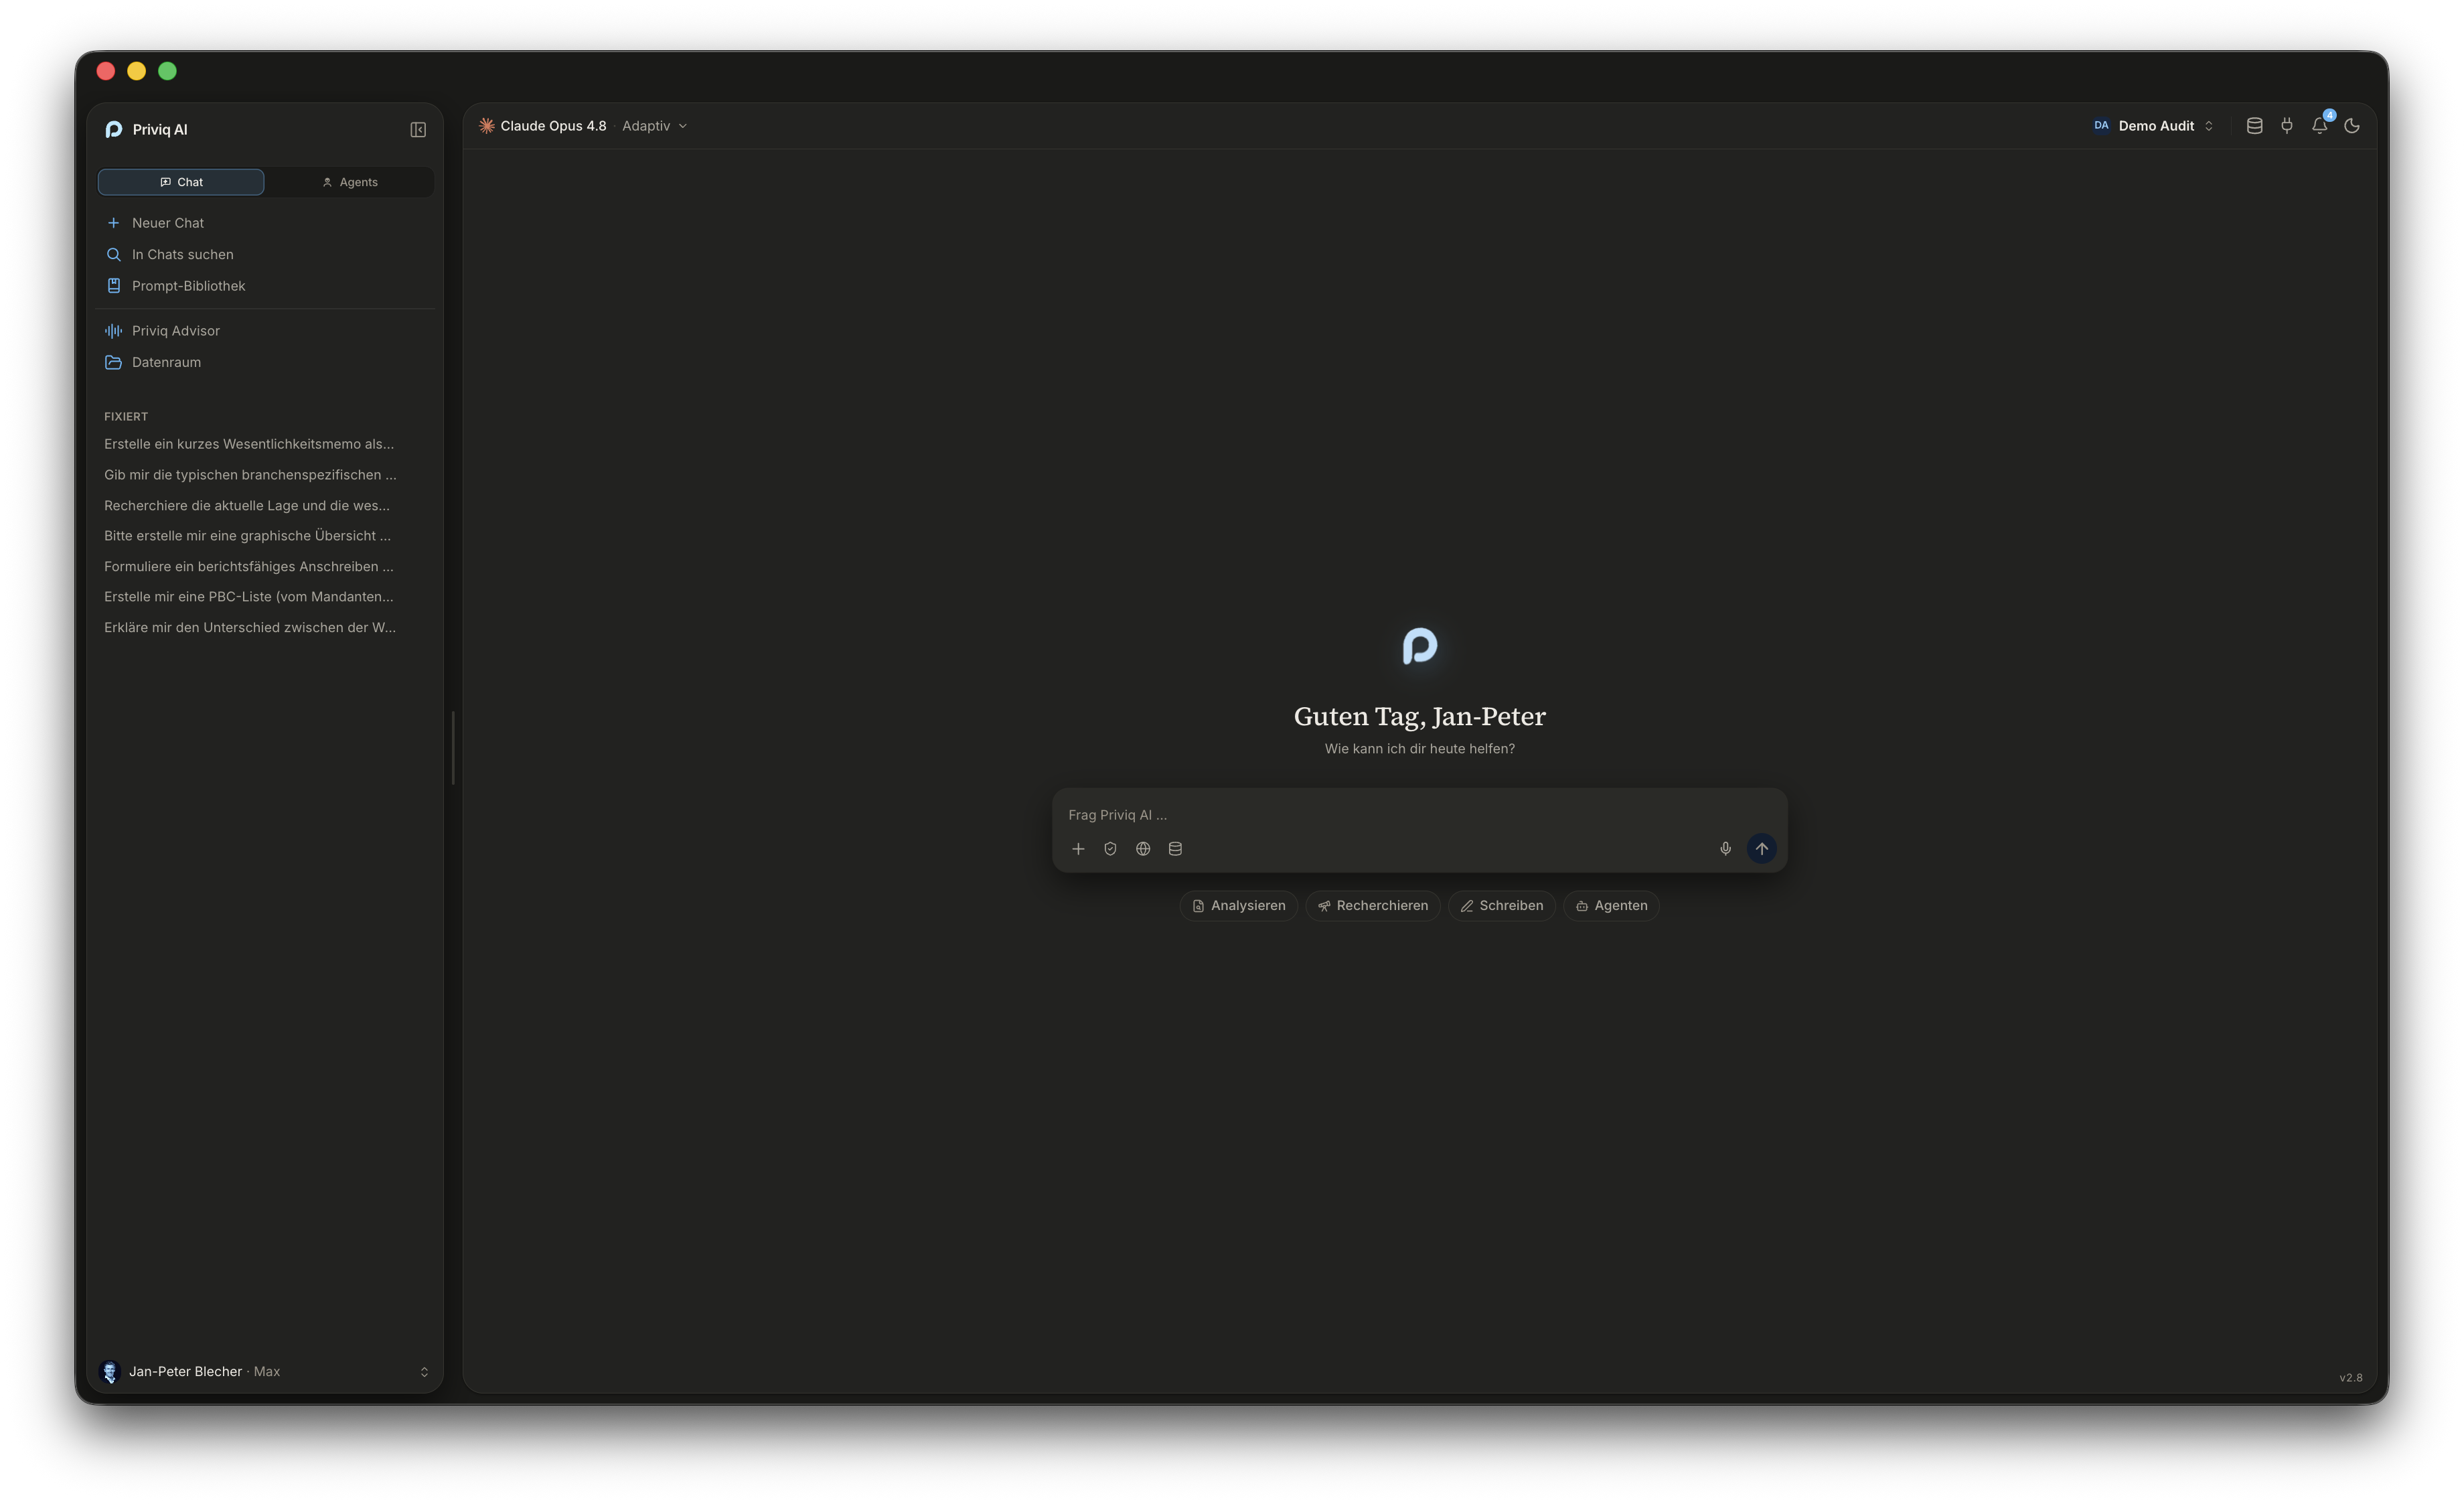Image resolution: width=2464 pixels, height=1504 pixels.
Task: Open the data sources database icon in top bar
Action: (x=2254, y=126)
